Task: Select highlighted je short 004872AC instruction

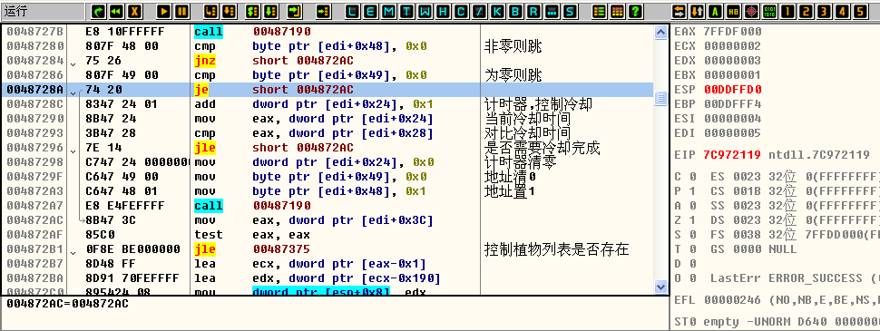Action: [x=328, y=90]
